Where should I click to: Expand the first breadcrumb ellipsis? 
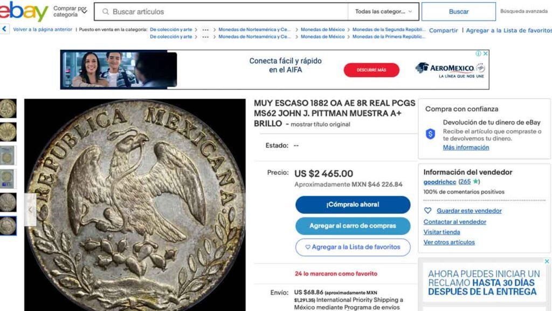pos(205,30)
